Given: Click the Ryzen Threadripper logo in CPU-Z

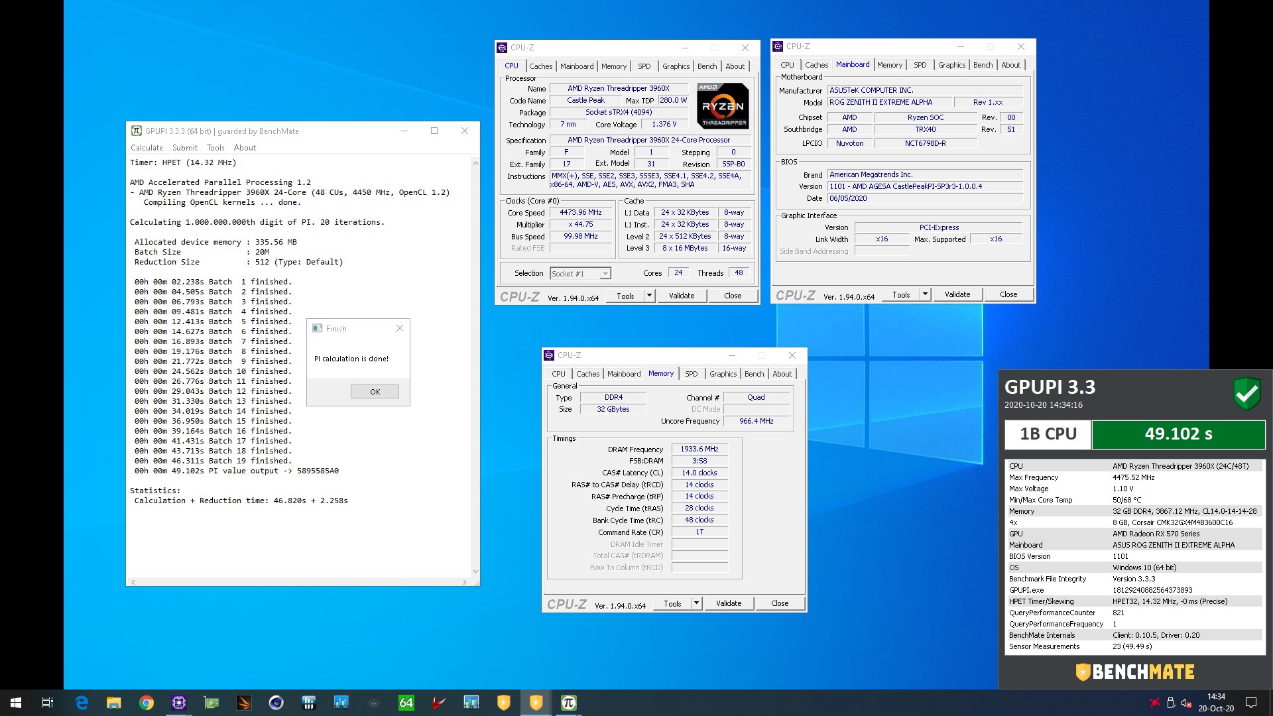Looking at the screenshot, I should [723, 105].
